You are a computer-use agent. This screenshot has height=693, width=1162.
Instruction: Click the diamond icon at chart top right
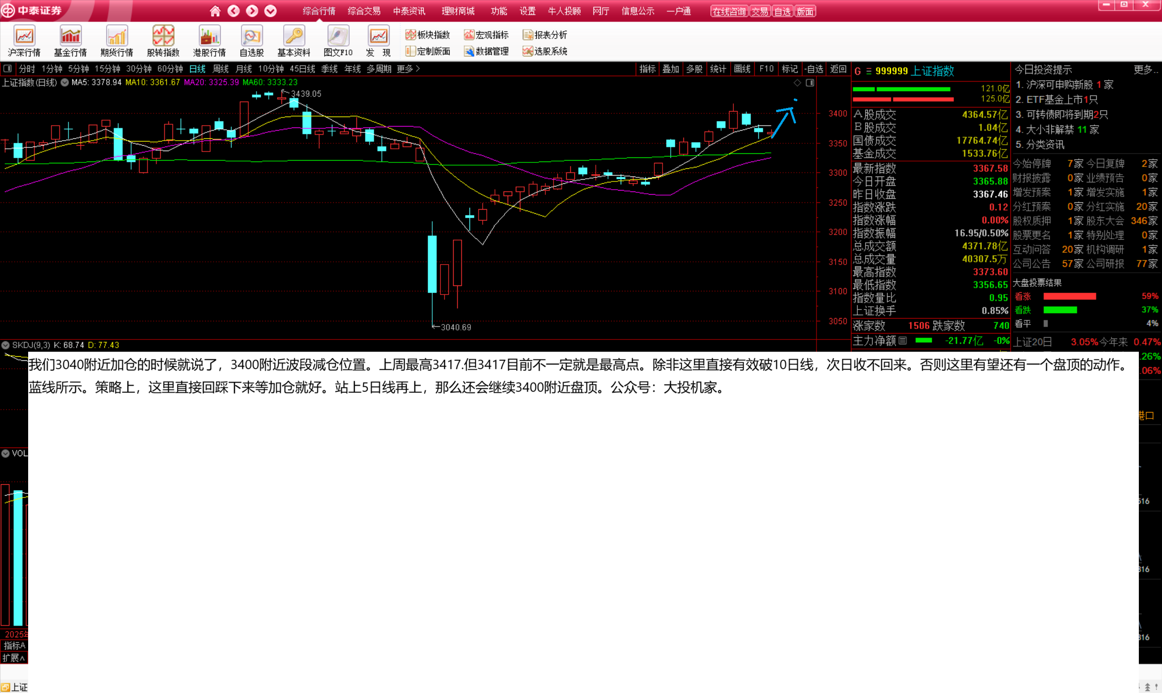(x=797, y=83)
